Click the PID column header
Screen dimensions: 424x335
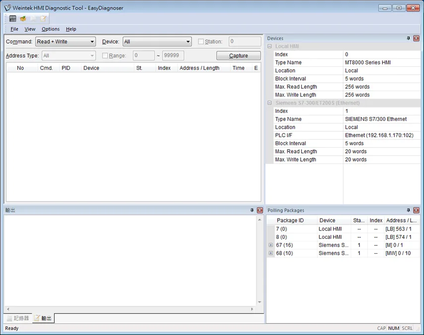[70, 68]
